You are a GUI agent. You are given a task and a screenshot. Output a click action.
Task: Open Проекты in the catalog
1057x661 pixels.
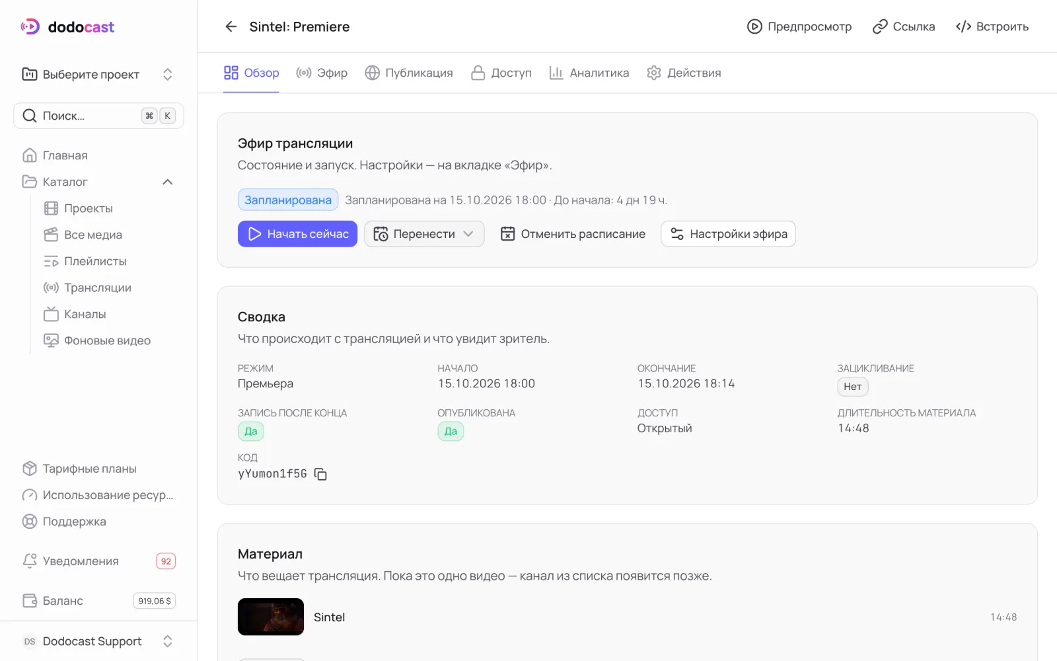coord(109,208)
